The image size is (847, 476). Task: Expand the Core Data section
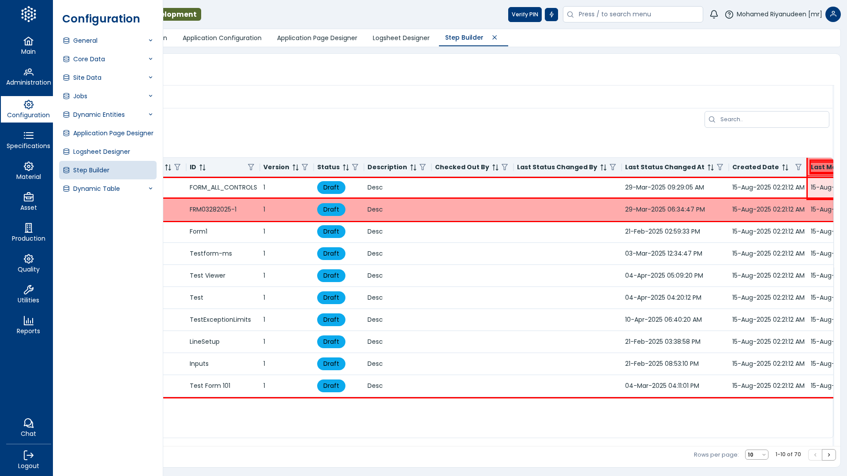click(108, 59)
